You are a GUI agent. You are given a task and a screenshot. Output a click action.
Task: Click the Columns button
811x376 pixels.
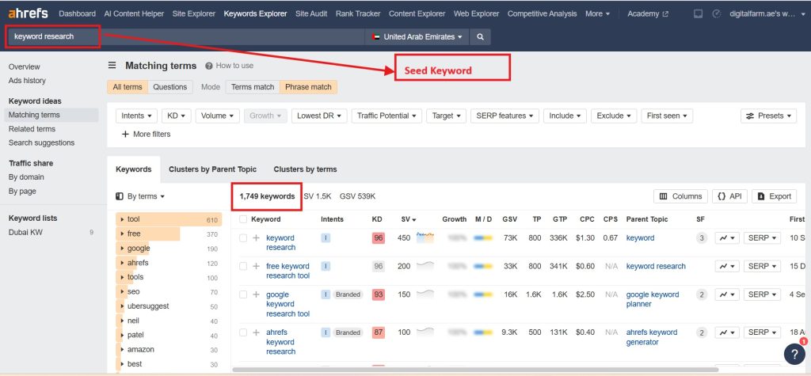click(x=680, y=196)
